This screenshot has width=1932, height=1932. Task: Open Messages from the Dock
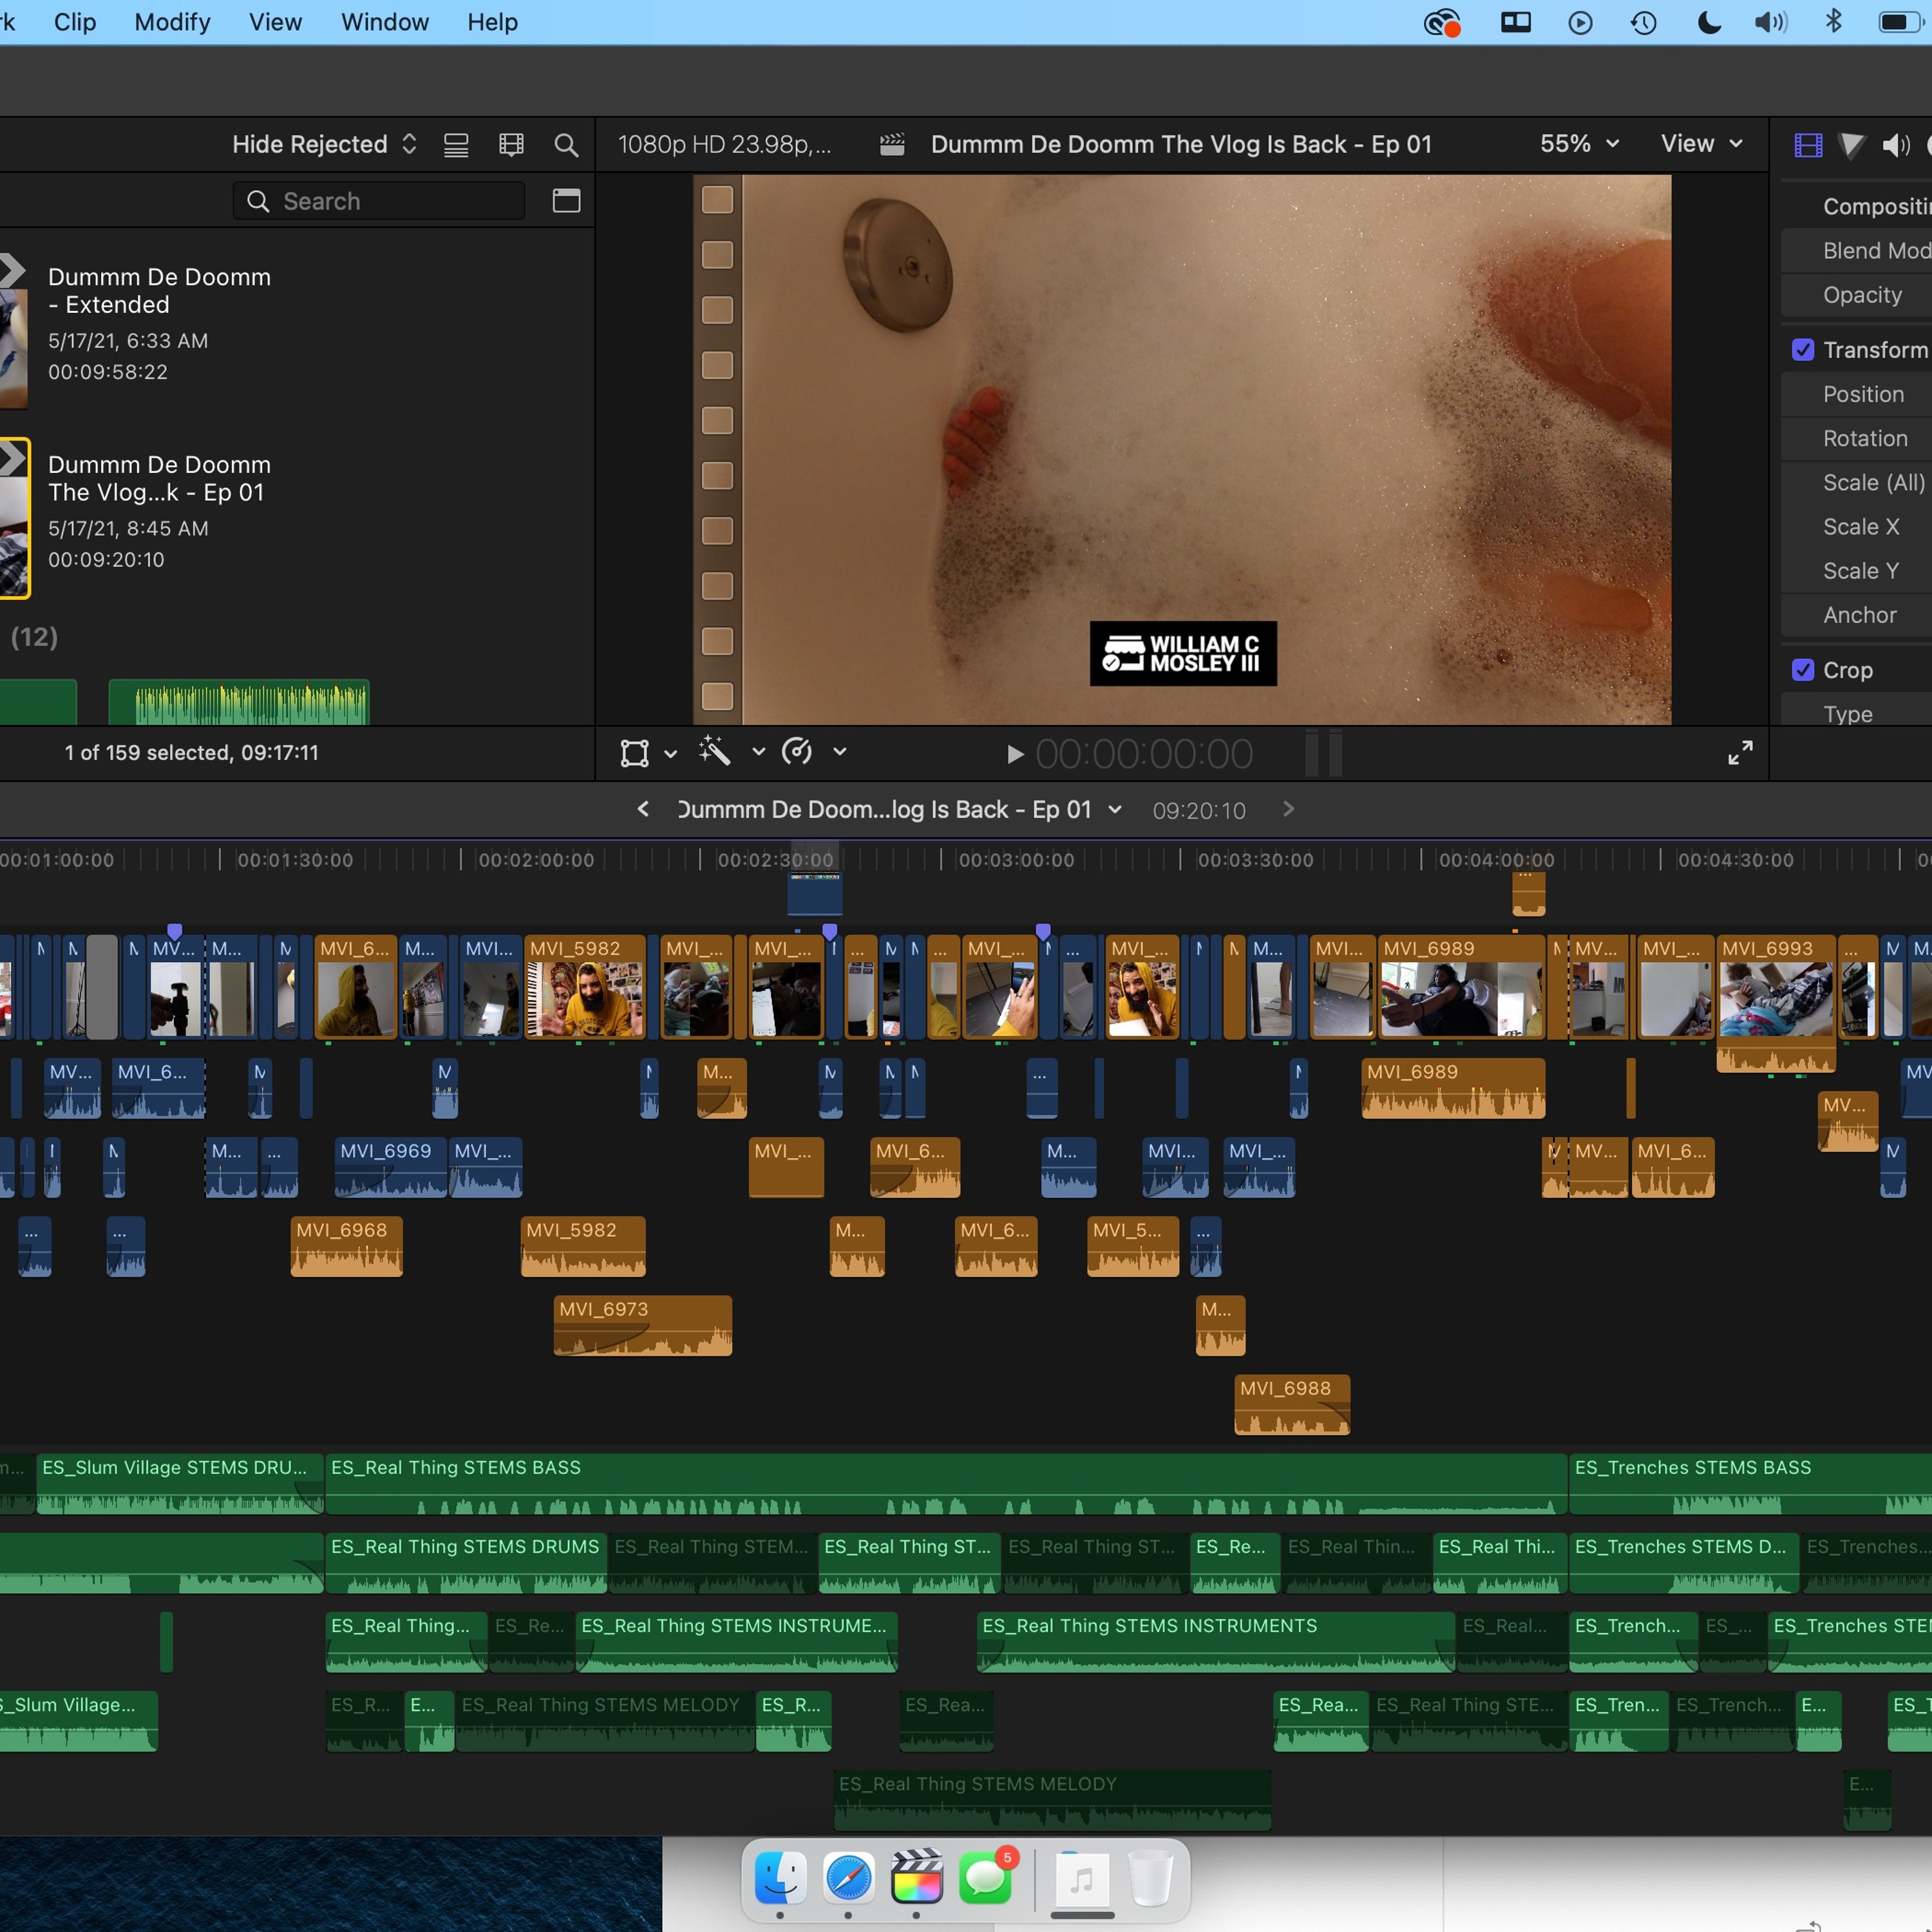tap(985, 1877)
